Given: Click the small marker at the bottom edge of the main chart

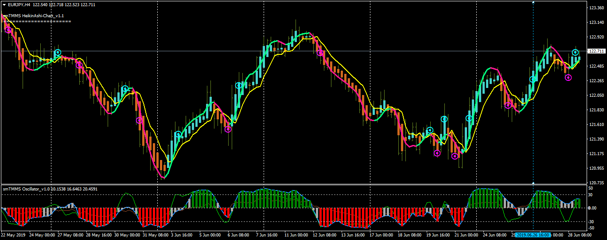Looking at the screenshot, I should (533, 183).
